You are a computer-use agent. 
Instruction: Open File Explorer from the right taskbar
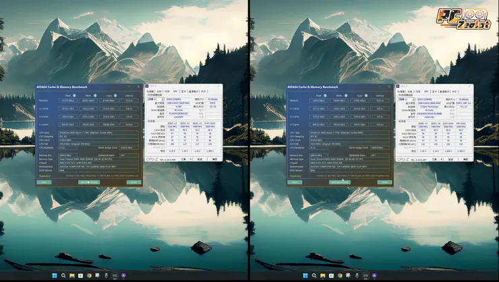click(x=323, y=276)
